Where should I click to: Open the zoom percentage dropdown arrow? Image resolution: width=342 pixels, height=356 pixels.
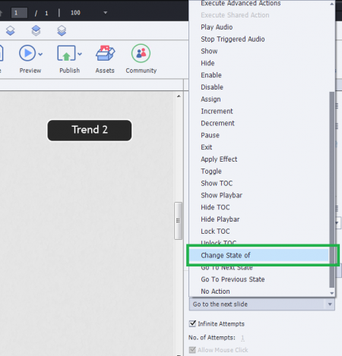click(106, 13)
